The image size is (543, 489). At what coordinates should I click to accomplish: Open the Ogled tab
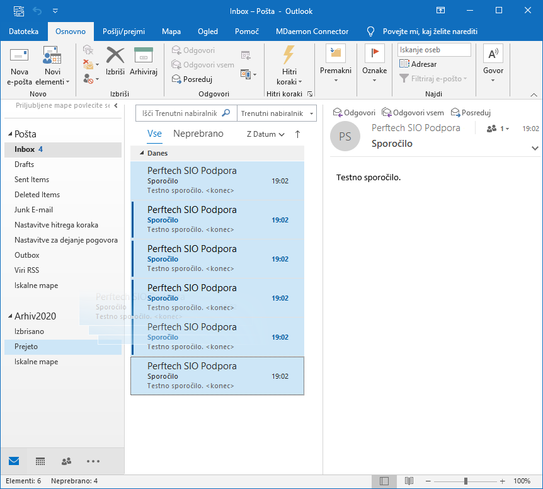[x=208, y=32]
